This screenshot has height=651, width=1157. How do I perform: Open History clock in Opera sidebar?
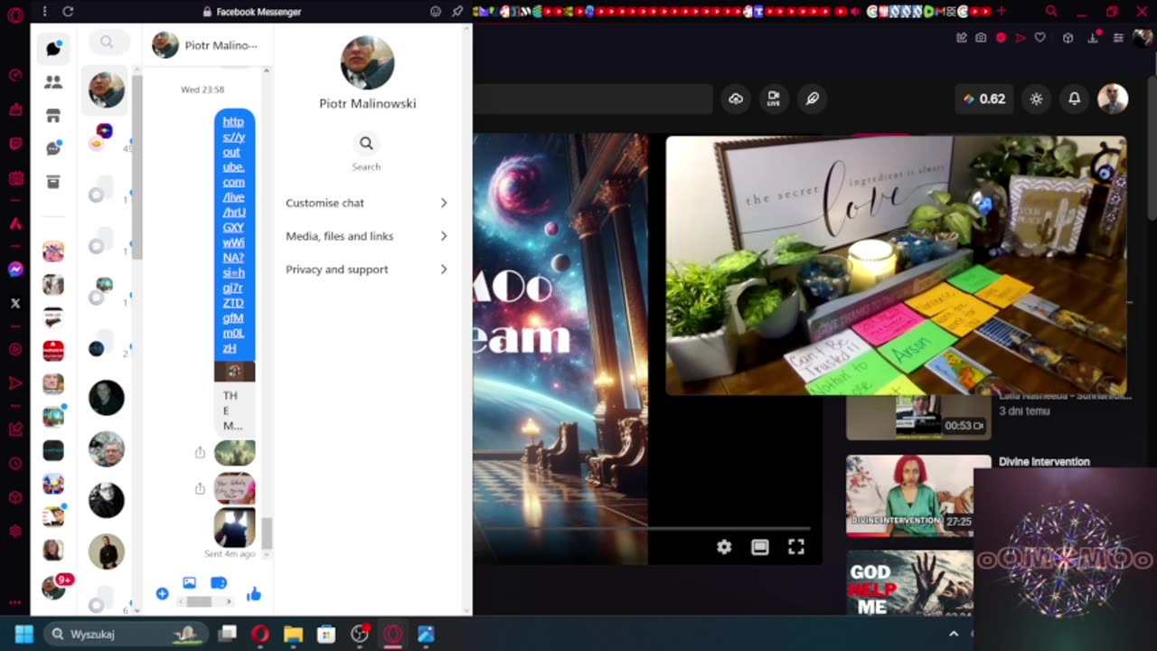(x=15, y=464)
